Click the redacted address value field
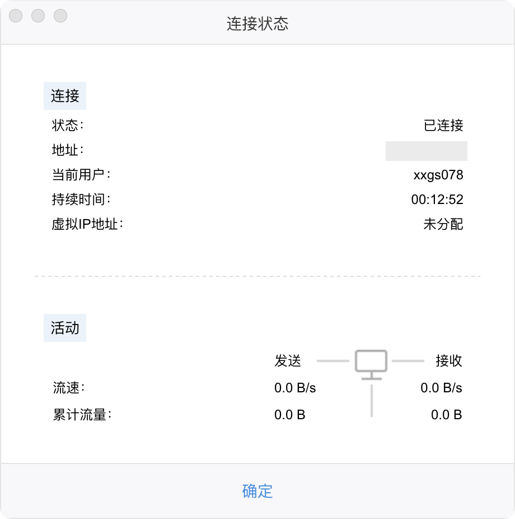 pyautogui.click(x=426, y=151)
